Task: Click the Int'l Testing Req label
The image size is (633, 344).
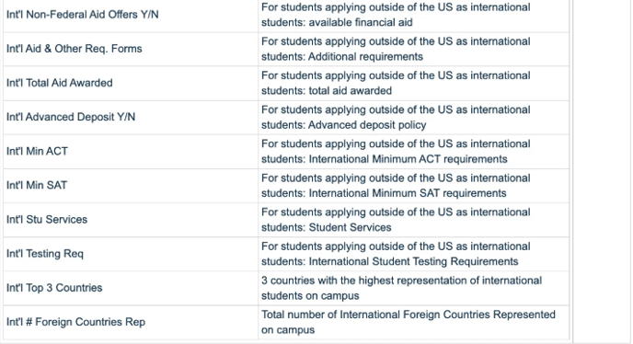Action: coord(45,254)
